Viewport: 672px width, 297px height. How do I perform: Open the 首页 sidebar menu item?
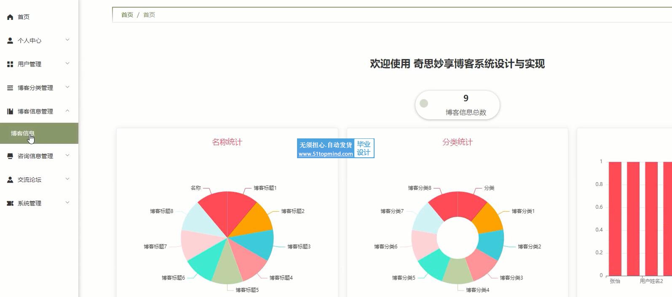[x=39, y=17]
